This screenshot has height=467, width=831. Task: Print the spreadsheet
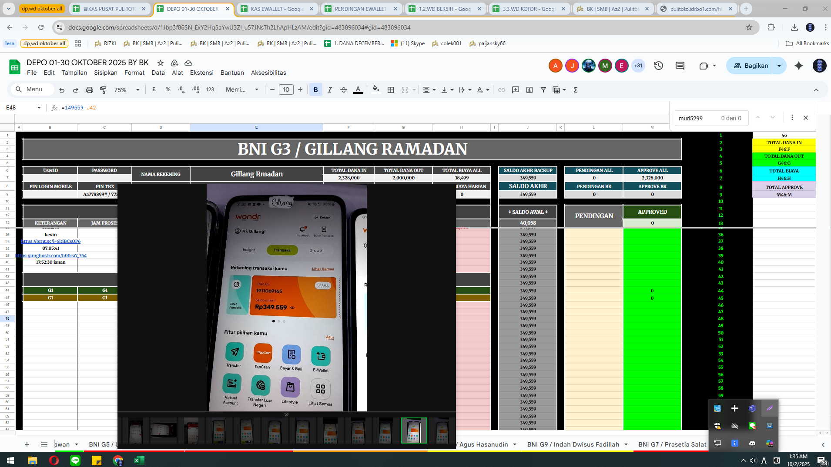[89, 90]
